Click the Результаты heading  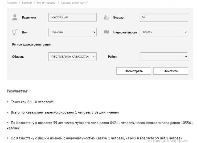(18, 91)
